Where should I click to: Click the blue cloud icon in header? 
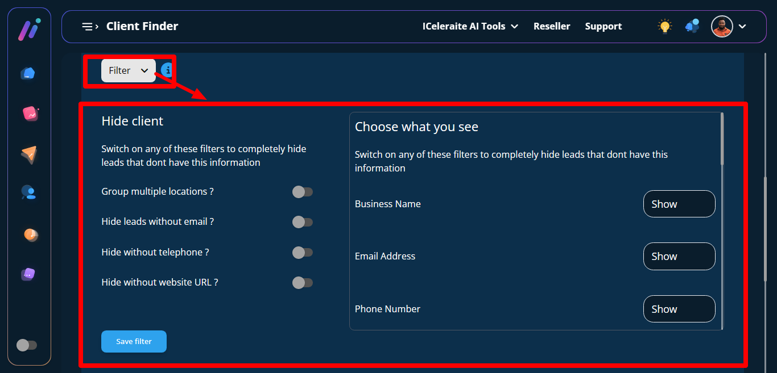[692, 26]
